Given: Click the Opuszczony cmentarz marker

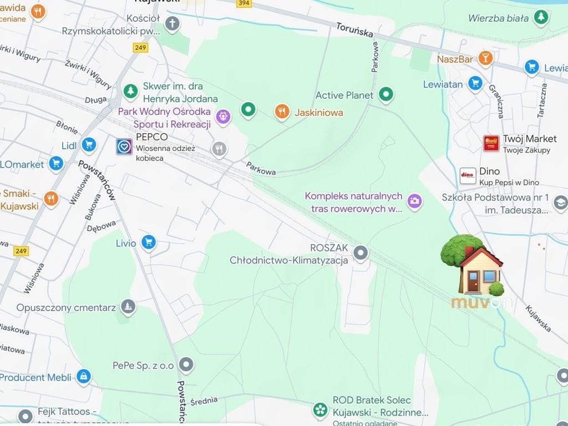Looking at the screenshot, I should pos(128,307).
